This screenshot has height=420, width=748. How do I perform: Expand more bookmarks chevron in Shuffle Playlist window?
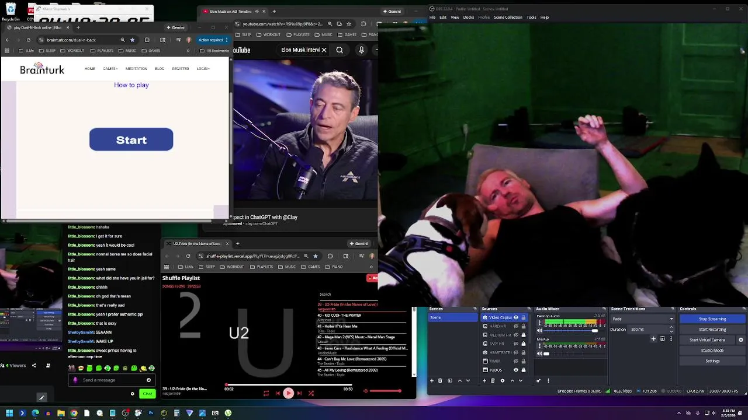pyautogui.click(x=371, y=267)
